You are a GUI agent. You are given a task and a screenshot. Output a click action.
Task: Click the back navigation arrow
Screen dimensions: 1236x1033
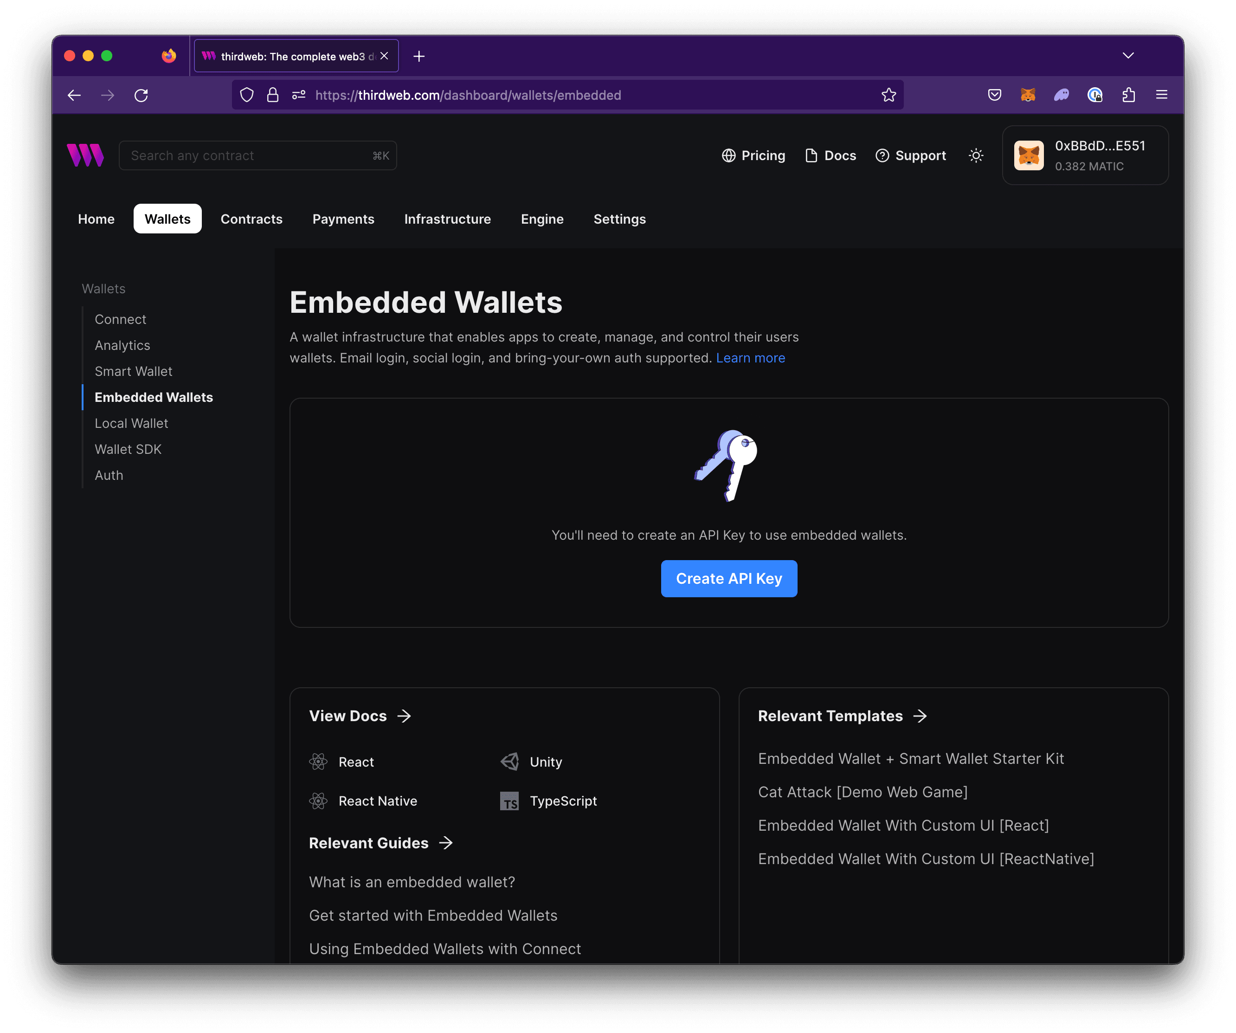(x=74, y=95)
